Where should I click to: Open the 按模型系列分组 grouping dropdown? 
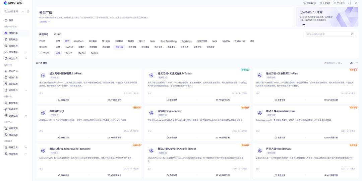pyautogui.click(x=334, y=63)
